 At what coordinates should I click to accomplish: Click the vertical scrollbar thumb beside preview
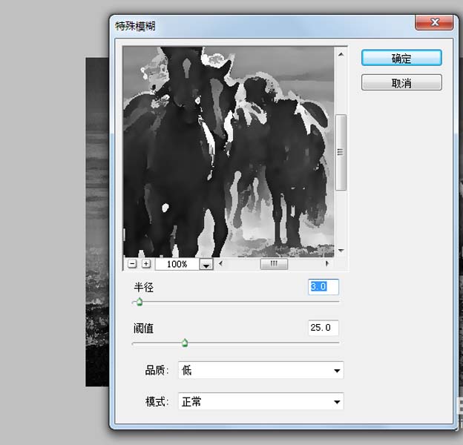(x=341, y=152)
